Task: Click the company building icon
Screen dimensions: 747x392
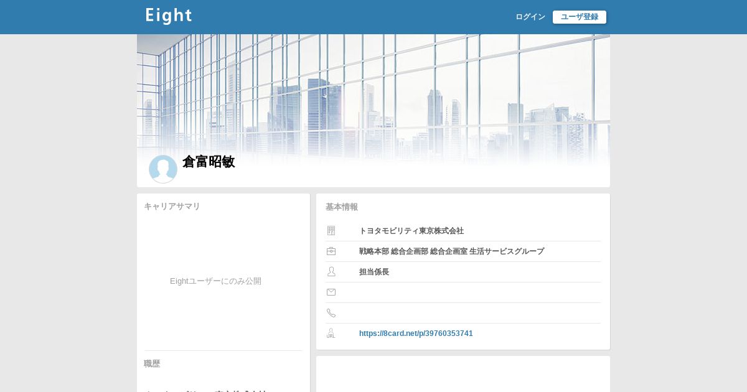Action: coord(331,231)
